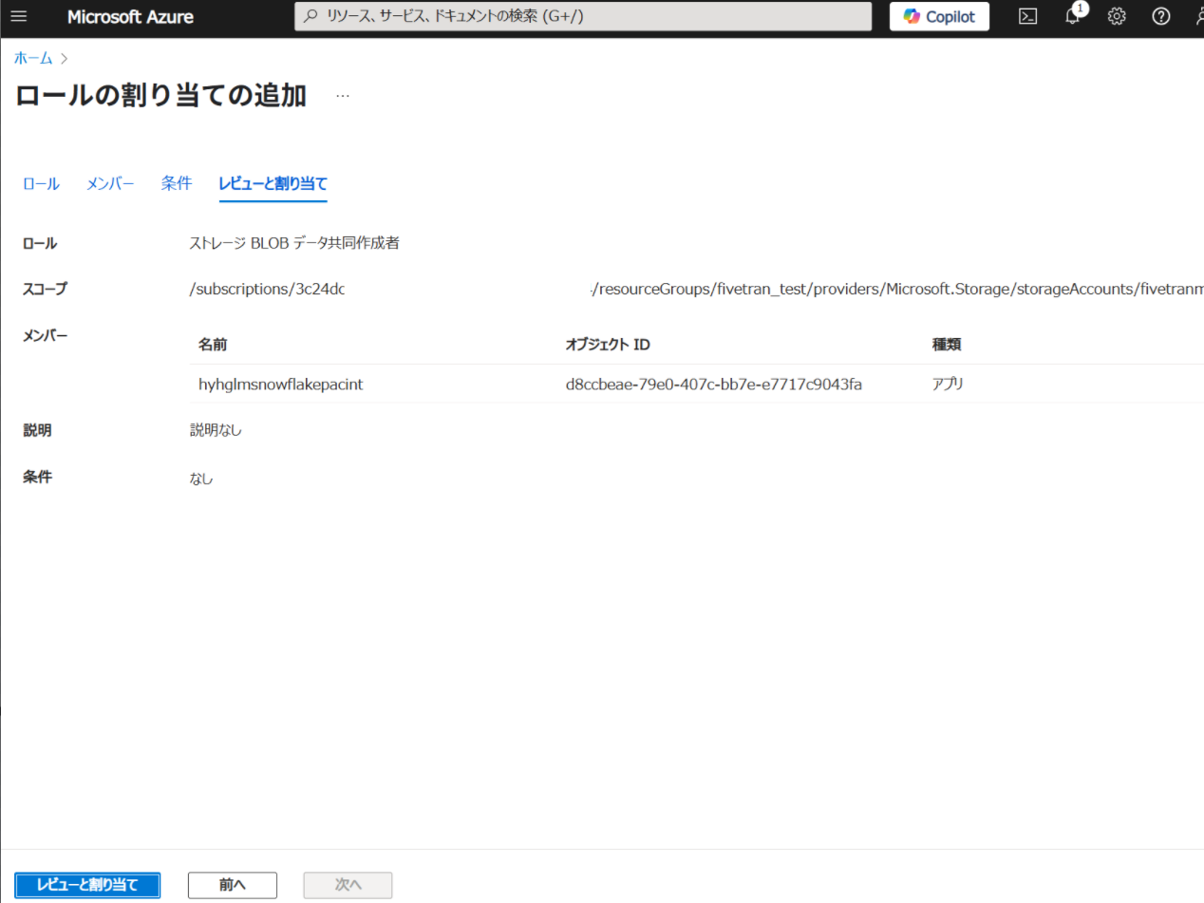Click the アプリ type cell
1204x903 pixels.
948,385
